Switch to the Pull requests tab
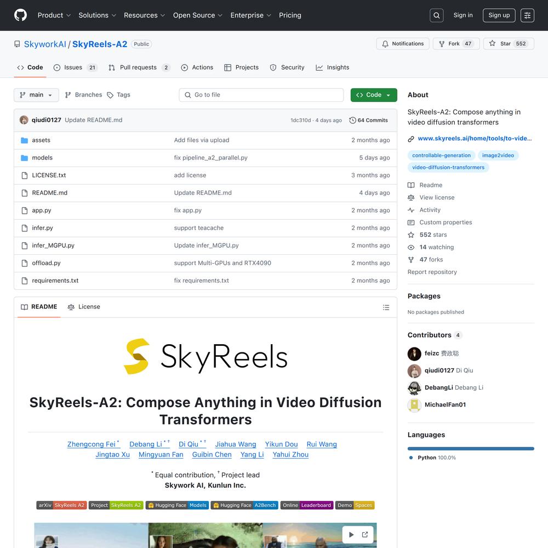 (x=139, y=67)
